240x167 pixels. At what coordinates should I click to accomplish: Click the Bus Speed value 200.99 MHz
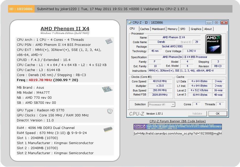(x=160, y=90)
